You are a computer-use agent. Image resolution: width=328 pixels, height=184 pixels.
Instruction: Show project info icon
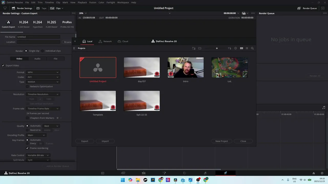(x=235, y=48)
